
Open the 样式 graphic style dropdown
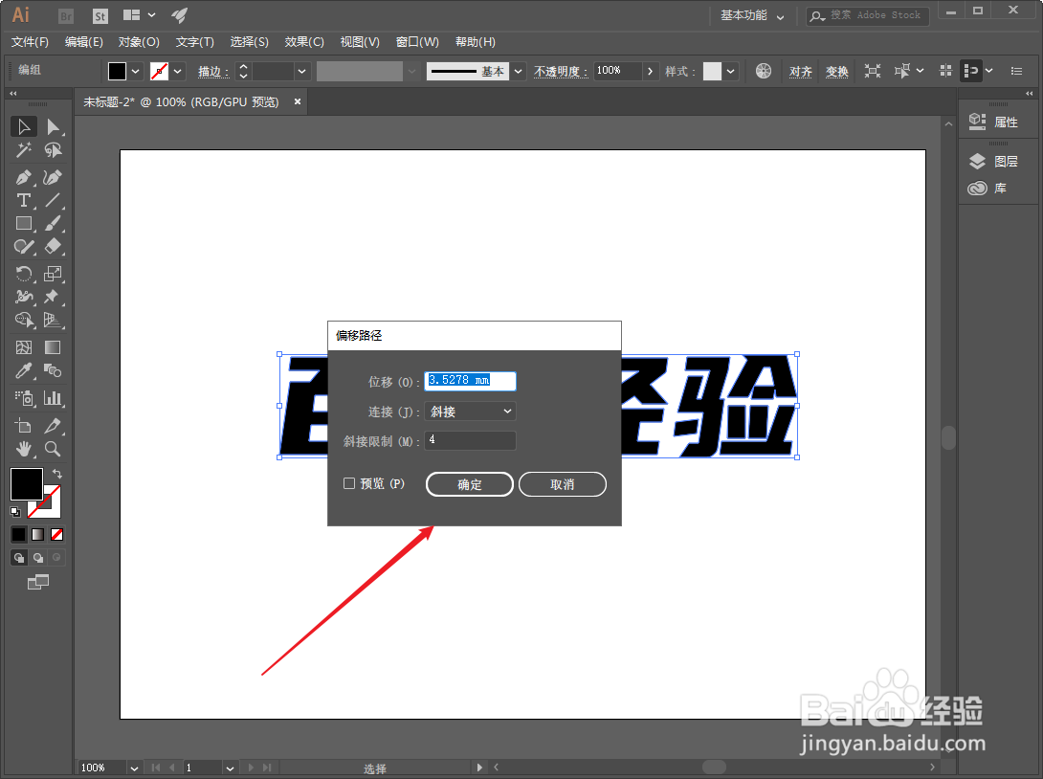pos(731,71)
